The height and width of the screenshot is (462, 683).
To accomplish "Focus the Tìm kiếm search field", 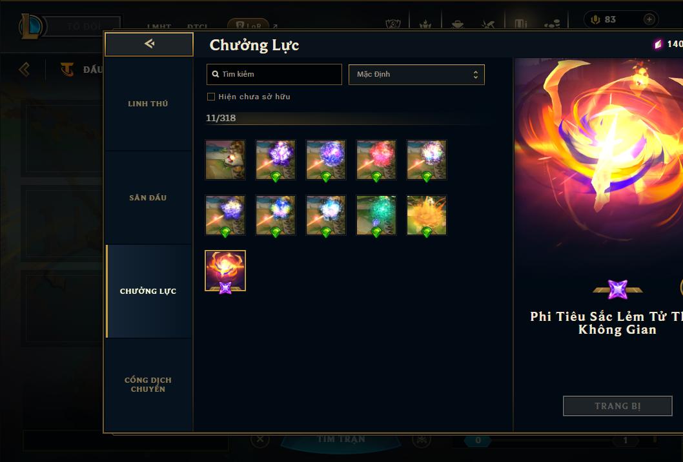I will 274,74.
